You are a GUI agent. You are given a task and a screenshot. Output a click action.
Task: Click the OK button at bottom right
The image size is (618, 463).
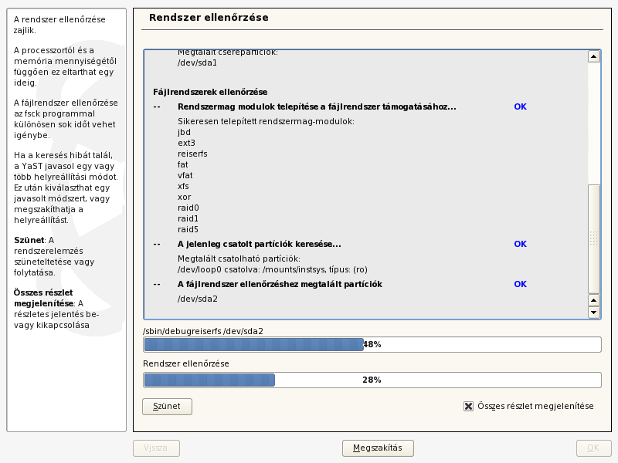593,448
